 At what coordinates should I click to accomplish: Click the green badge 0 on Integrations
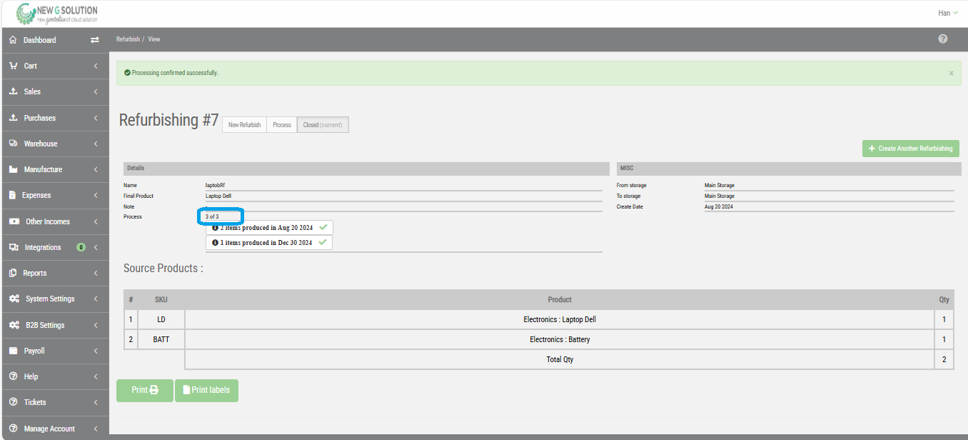[x=81, y=247]
